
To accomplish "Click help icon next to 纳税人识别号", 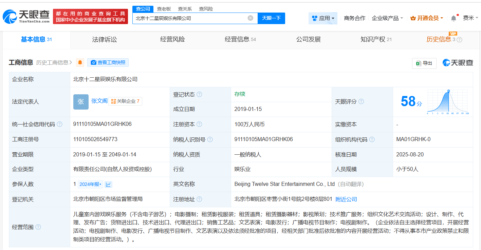I will (x=210, y=139).
